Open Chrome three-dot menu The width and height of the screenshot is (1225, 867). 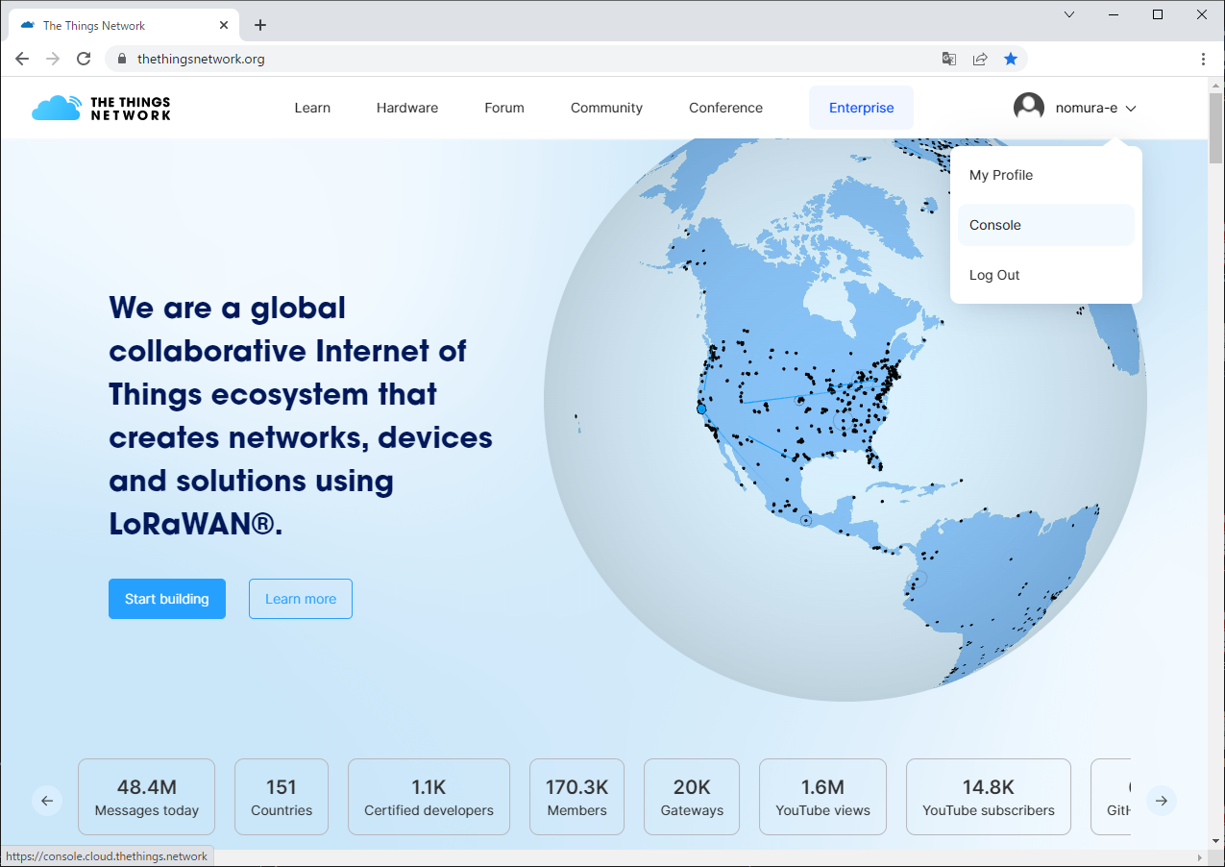1203,59
